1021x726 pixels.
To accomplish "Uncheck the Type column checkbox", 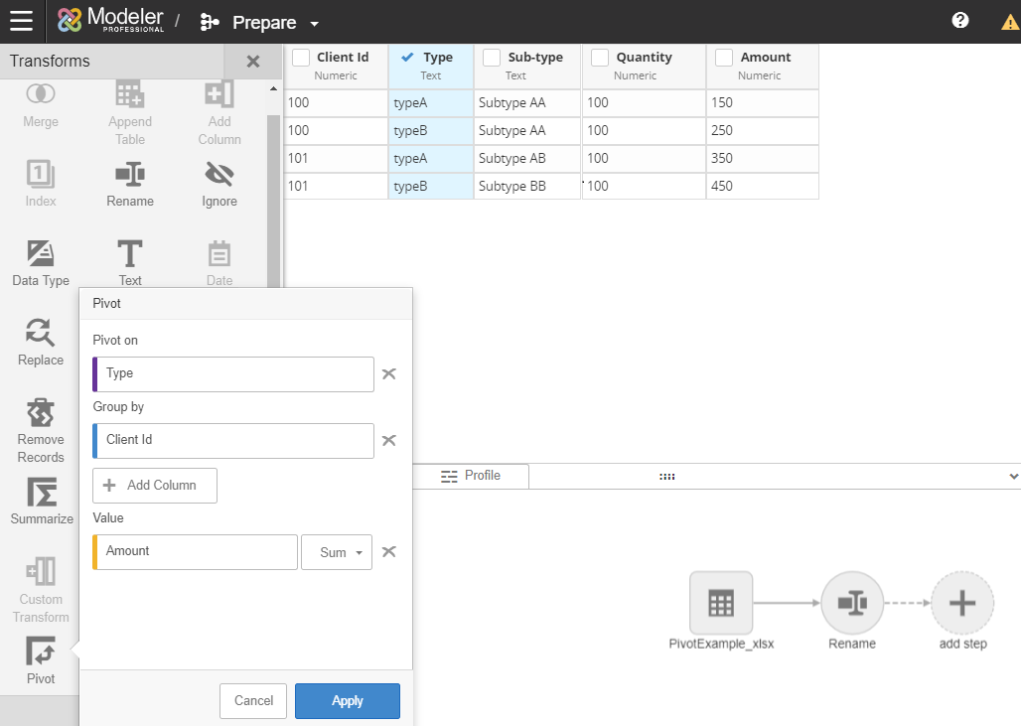I will (x=407, y=58).
